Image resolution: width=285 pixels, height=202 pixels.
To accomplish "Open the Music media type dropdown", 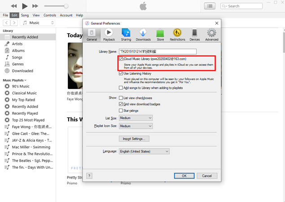I will (x=37, y=23).
